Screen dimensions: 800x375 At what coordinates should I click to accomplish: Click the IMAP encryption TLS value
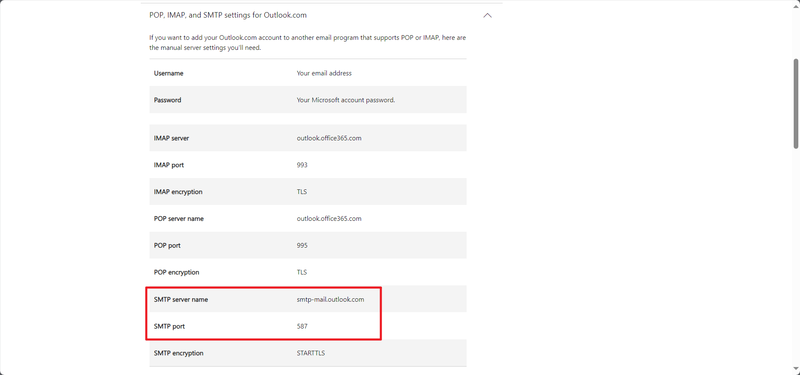pyautogui.click(x=302, y=192)
